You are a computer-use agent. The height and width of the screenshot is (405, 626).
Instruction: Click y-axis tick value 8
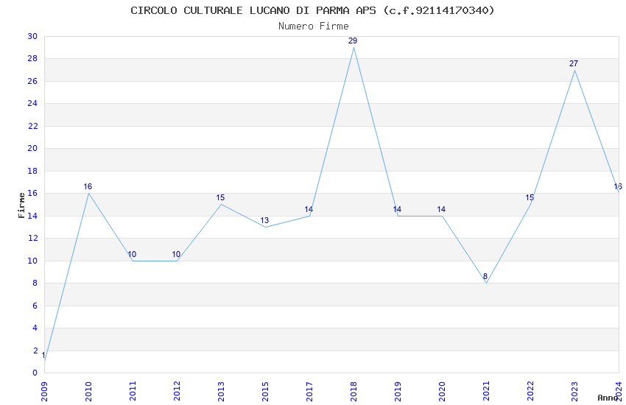pyautogui.click(x=35, y=283)
